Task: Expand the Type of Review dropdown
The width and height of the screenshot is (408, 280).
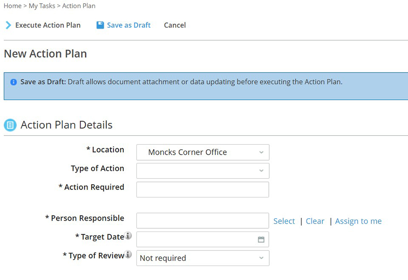Action: coord(203,258)
